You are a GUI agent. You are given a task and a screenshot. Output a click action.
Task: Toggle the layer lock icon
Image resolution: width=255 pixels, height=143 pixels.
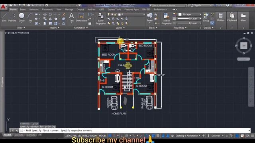[116, 14]
